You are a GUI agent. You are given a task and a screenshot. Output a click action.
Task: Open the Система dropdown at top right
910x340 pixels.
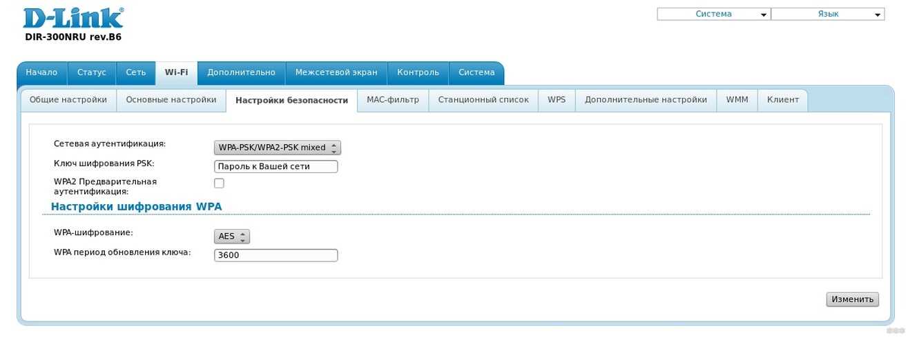point(713,14)
